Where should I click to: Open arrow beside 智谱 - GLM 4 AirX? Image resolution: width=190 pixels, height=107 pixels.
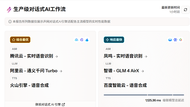143,71
